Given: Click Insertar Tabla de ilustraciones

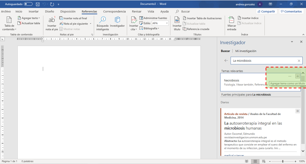Looking at the screenshot, I should pos(202,18).
